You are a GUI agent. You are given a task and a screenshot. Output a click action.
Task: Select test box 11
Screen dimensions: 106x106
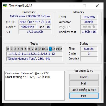[47, 49]
